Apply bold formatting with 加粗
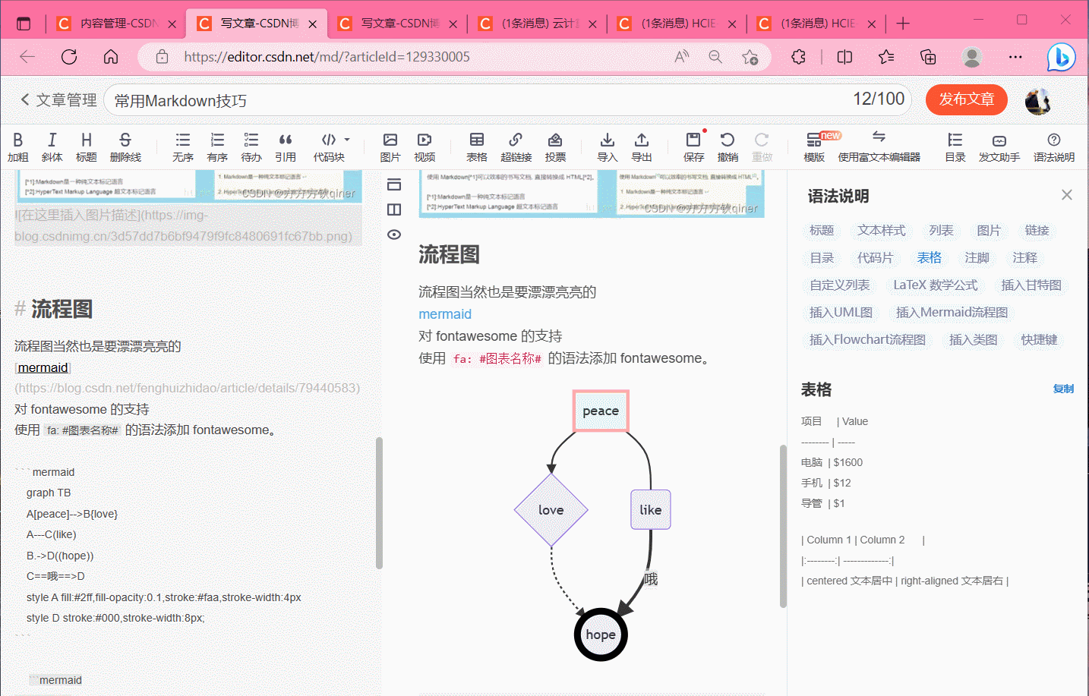 17,147
